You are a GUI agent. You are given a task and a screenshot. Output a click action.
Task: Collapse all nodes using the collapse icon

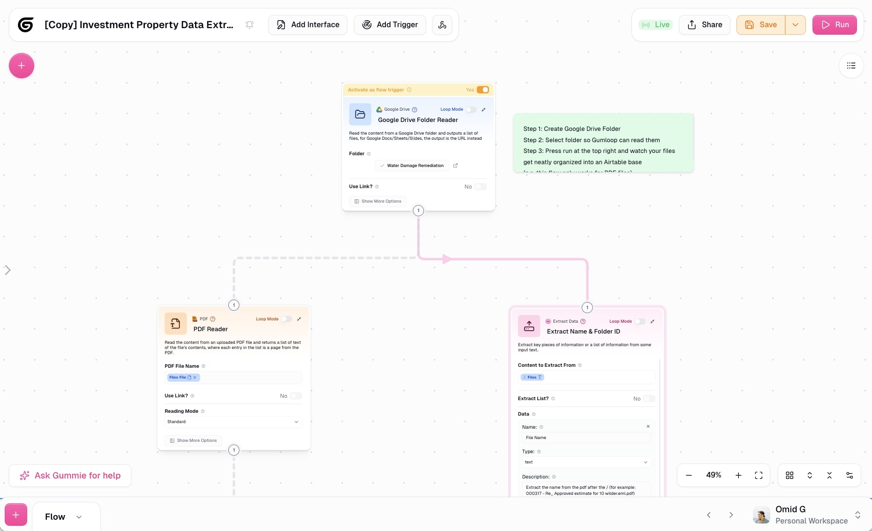(829, 475)
